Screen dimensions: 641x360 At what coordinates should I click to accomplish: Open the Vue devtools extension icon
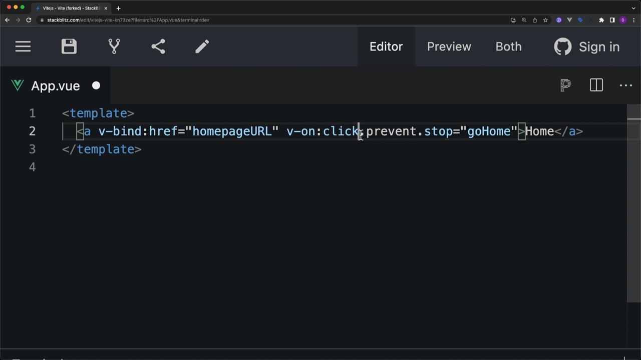[x=569, y=20]
